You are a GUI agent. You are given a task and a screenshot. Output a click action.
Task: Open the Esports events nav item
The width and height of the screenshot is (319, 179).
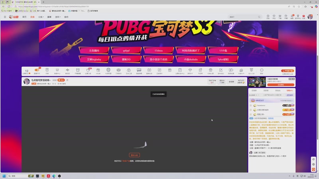click(x=49, y=17)
